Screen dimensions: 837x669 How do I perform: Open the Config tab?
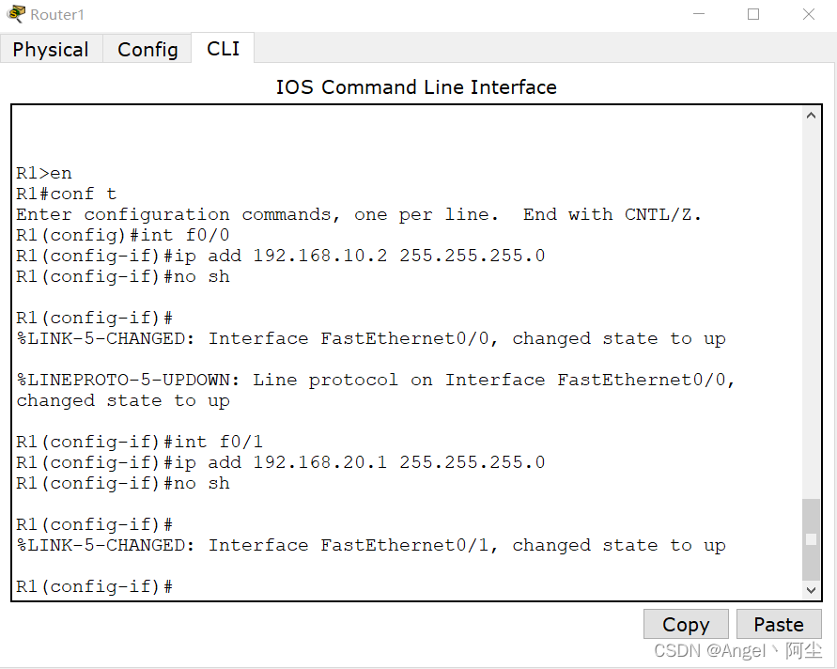coord(147,50)
